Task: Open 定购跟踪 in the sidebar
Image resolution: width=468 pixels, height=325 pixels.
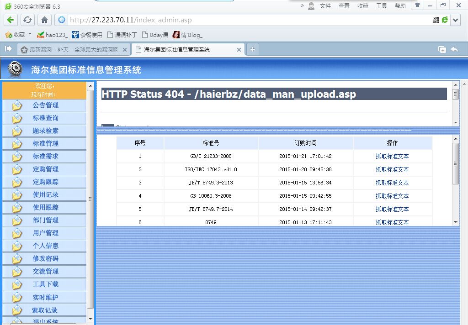Action: tap(45, 182)
